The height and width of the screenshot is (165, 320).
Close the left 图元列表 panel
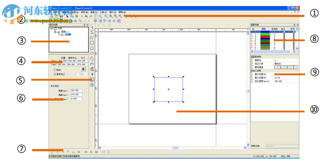tap(88, 25)
